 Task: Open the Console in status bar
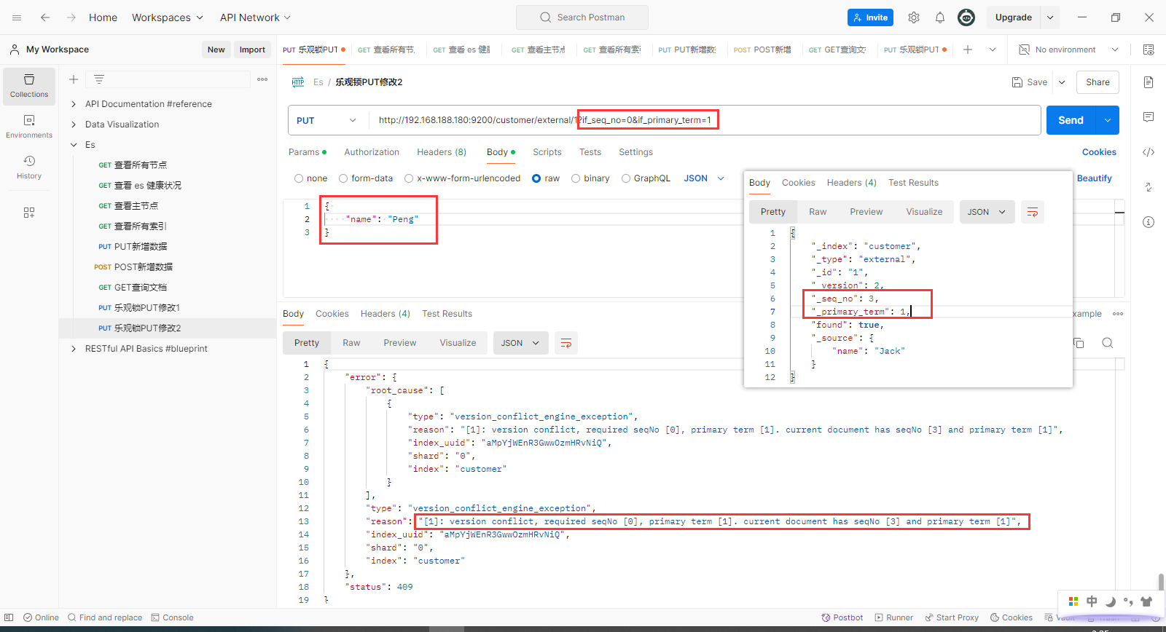click(x=173, y=617)
